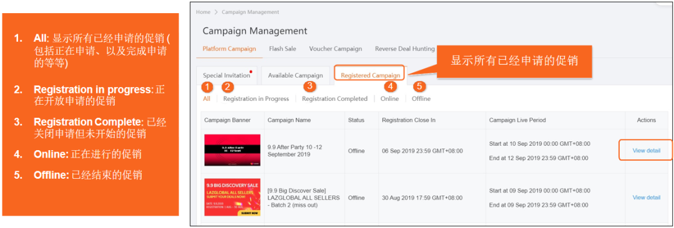Click the Status column header
The image size is (674, 228).
click(356, 120)
